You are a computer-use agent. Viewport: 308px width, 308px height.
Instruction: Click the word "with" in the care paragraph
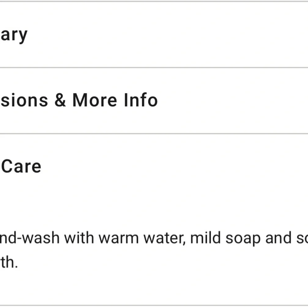pos(79,238)
